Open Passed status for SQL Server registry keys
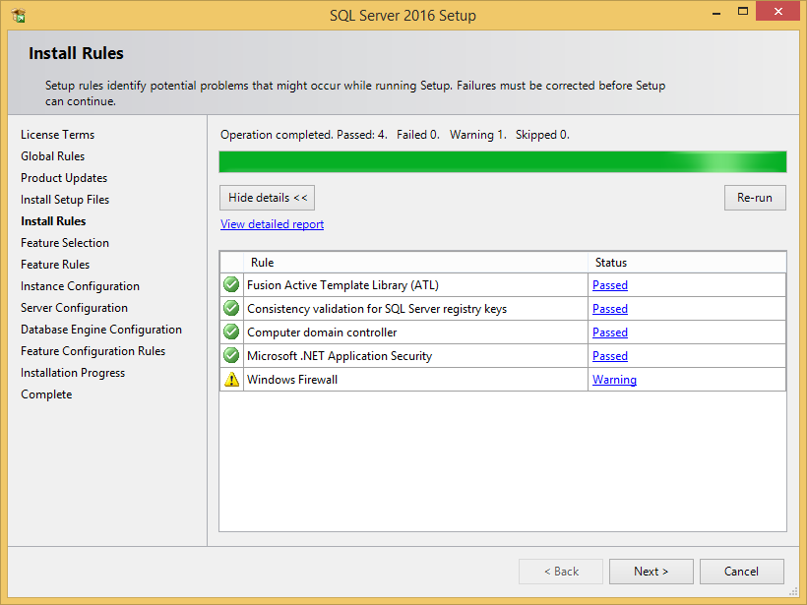 tap(610, 309)
